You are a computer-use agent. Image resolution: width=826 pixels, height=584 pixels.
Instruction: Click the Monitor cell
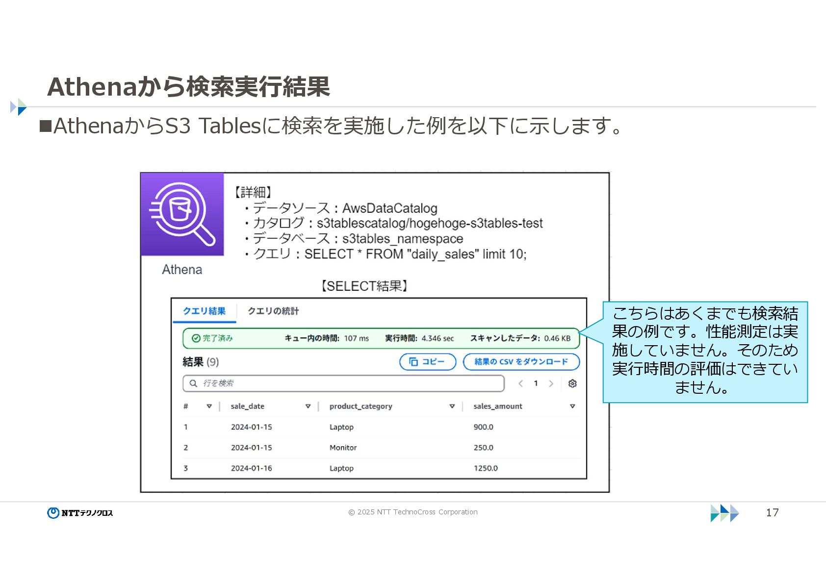pyautogui.click(x=343, y=448)
